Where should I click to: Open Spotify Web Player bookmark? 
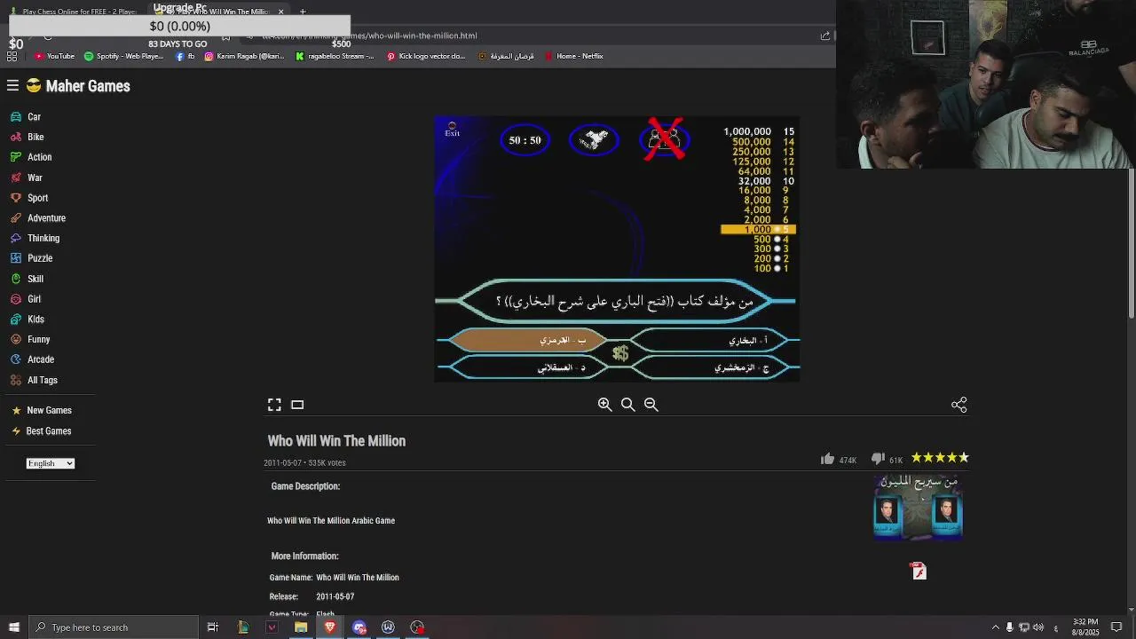click(123, 56)
